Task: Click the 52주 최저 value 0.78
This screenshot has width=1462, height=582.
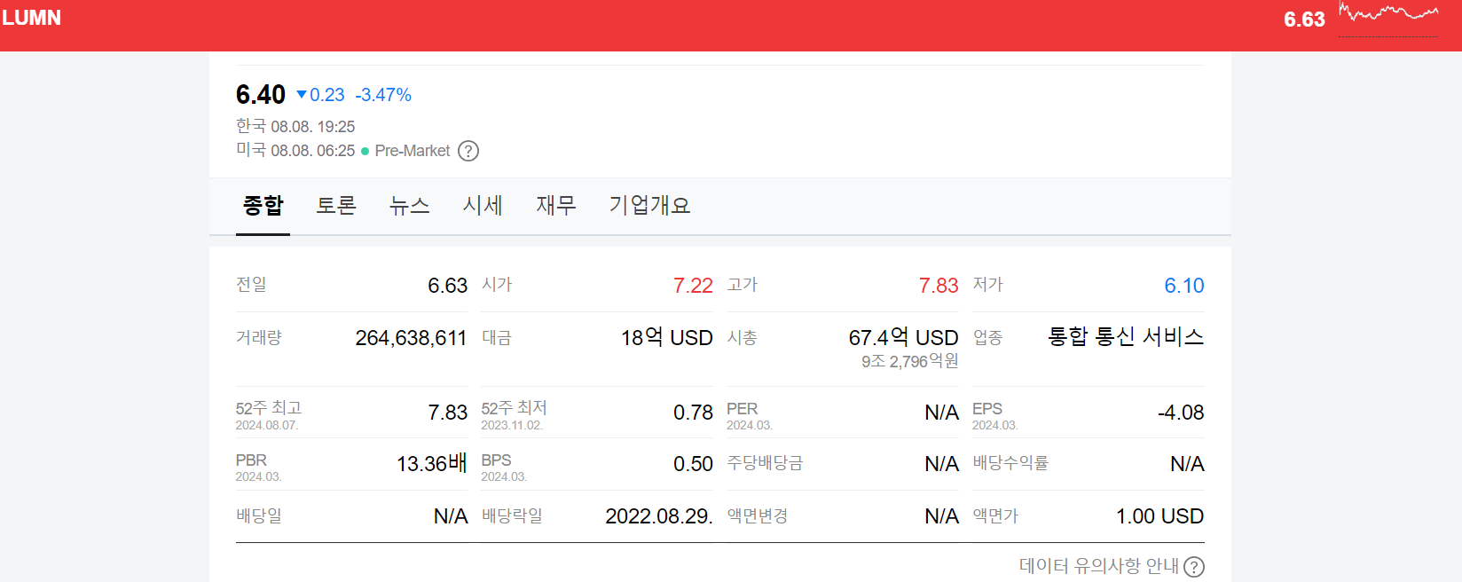Action: [x=693, y=413]
